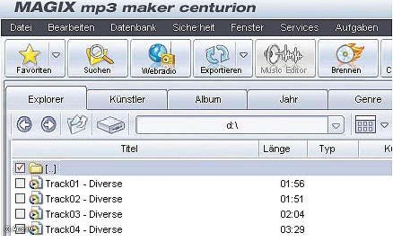The image size is (393, 236).
Task: Switch to the Genre tab
Action: point(361,99)
